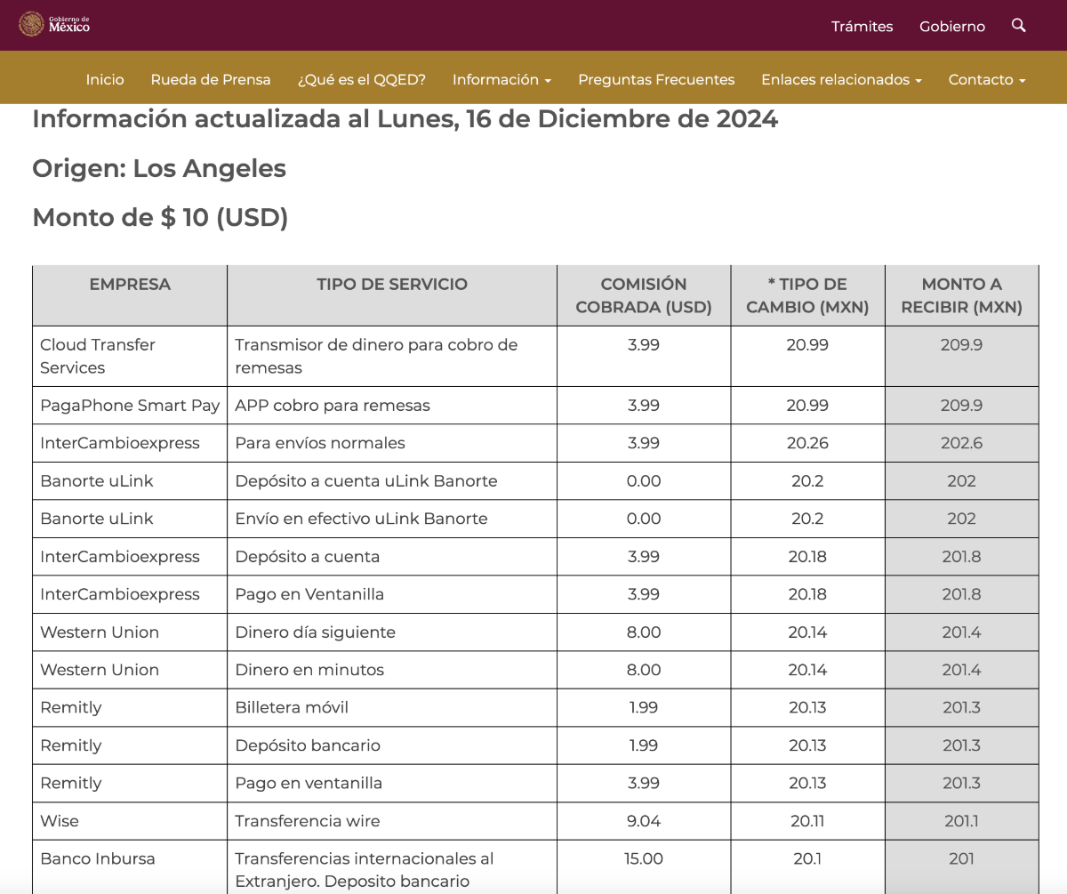The width and height of the screenshot is (1067, 894).
Task: Click exchange rate 20.11 cell
Action: (807, 821)
